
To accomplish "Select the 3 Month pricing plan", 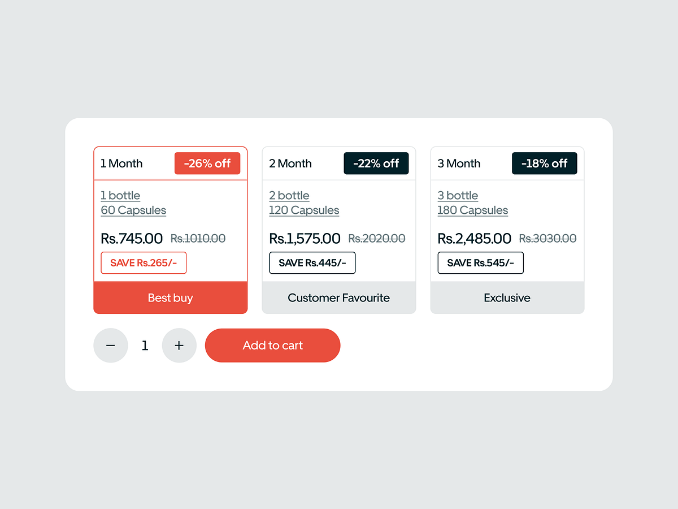I will pos(458,163).
